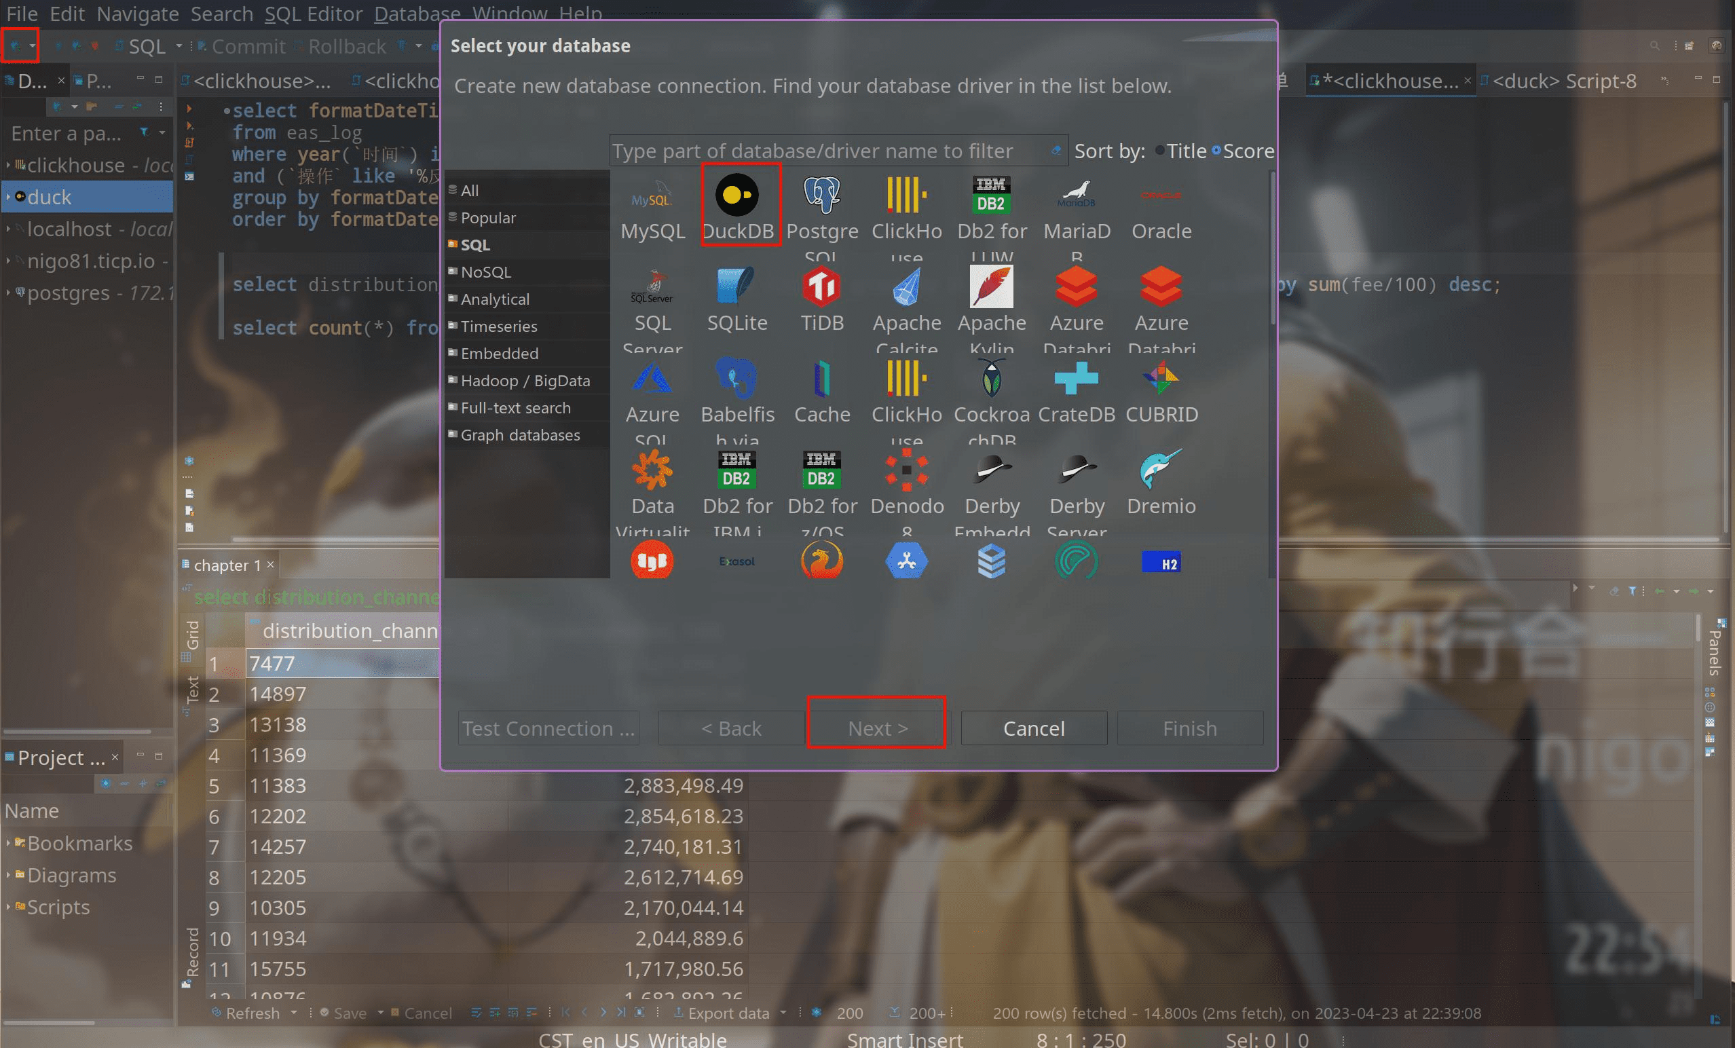
Task: Open the Export data dropdown arrow
Action: pos(783,1013)
